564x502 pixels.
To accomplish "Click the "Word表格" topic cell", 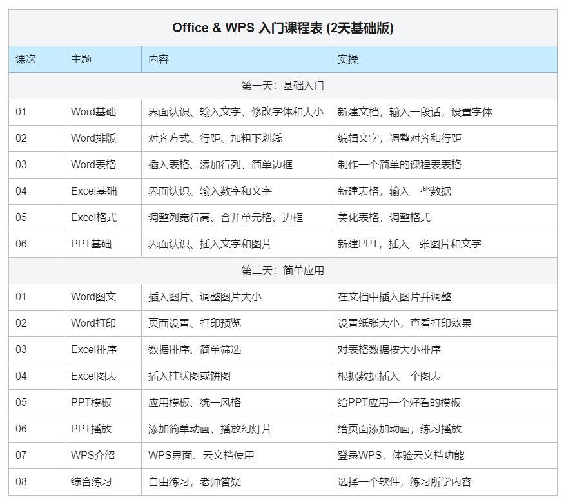I will [x=103, y=165].
